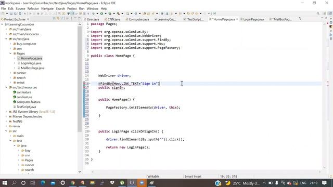Open the Project menu
Screen dimensions: 333x187
[x=72, y=8]
